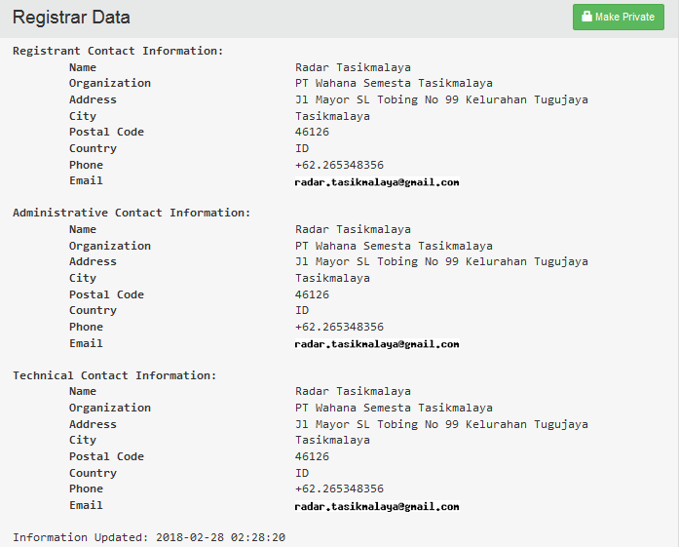Screen dimensions: 679x547
Task: Click the Technical contact email address
Action: [376, 506]
